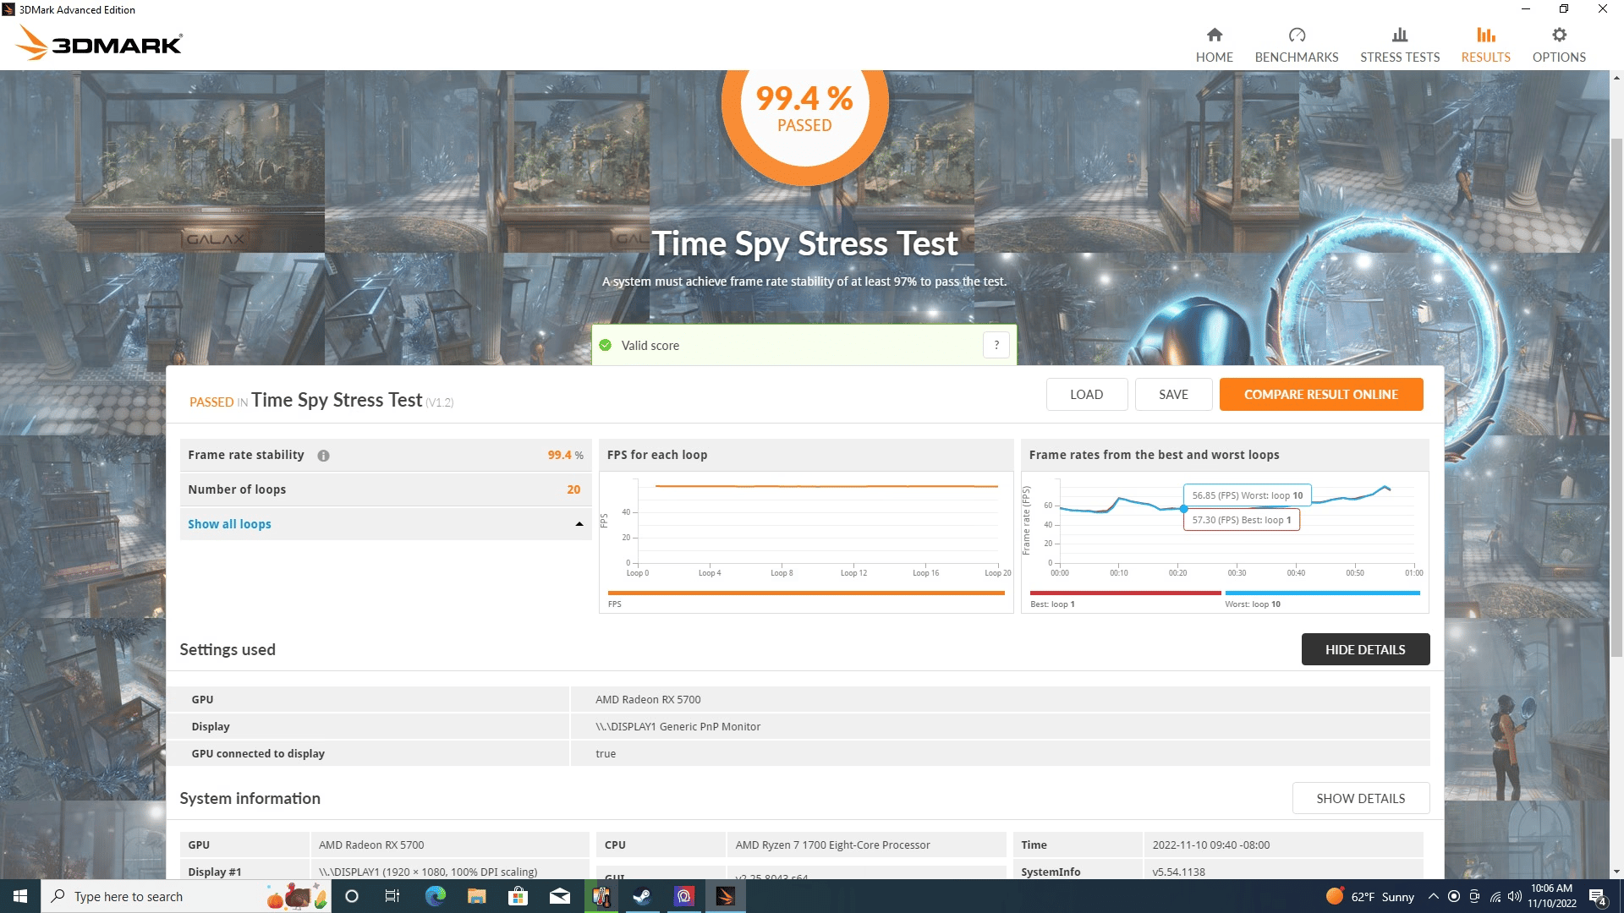
Task: Click the SAVE button
Action: 1173,395
